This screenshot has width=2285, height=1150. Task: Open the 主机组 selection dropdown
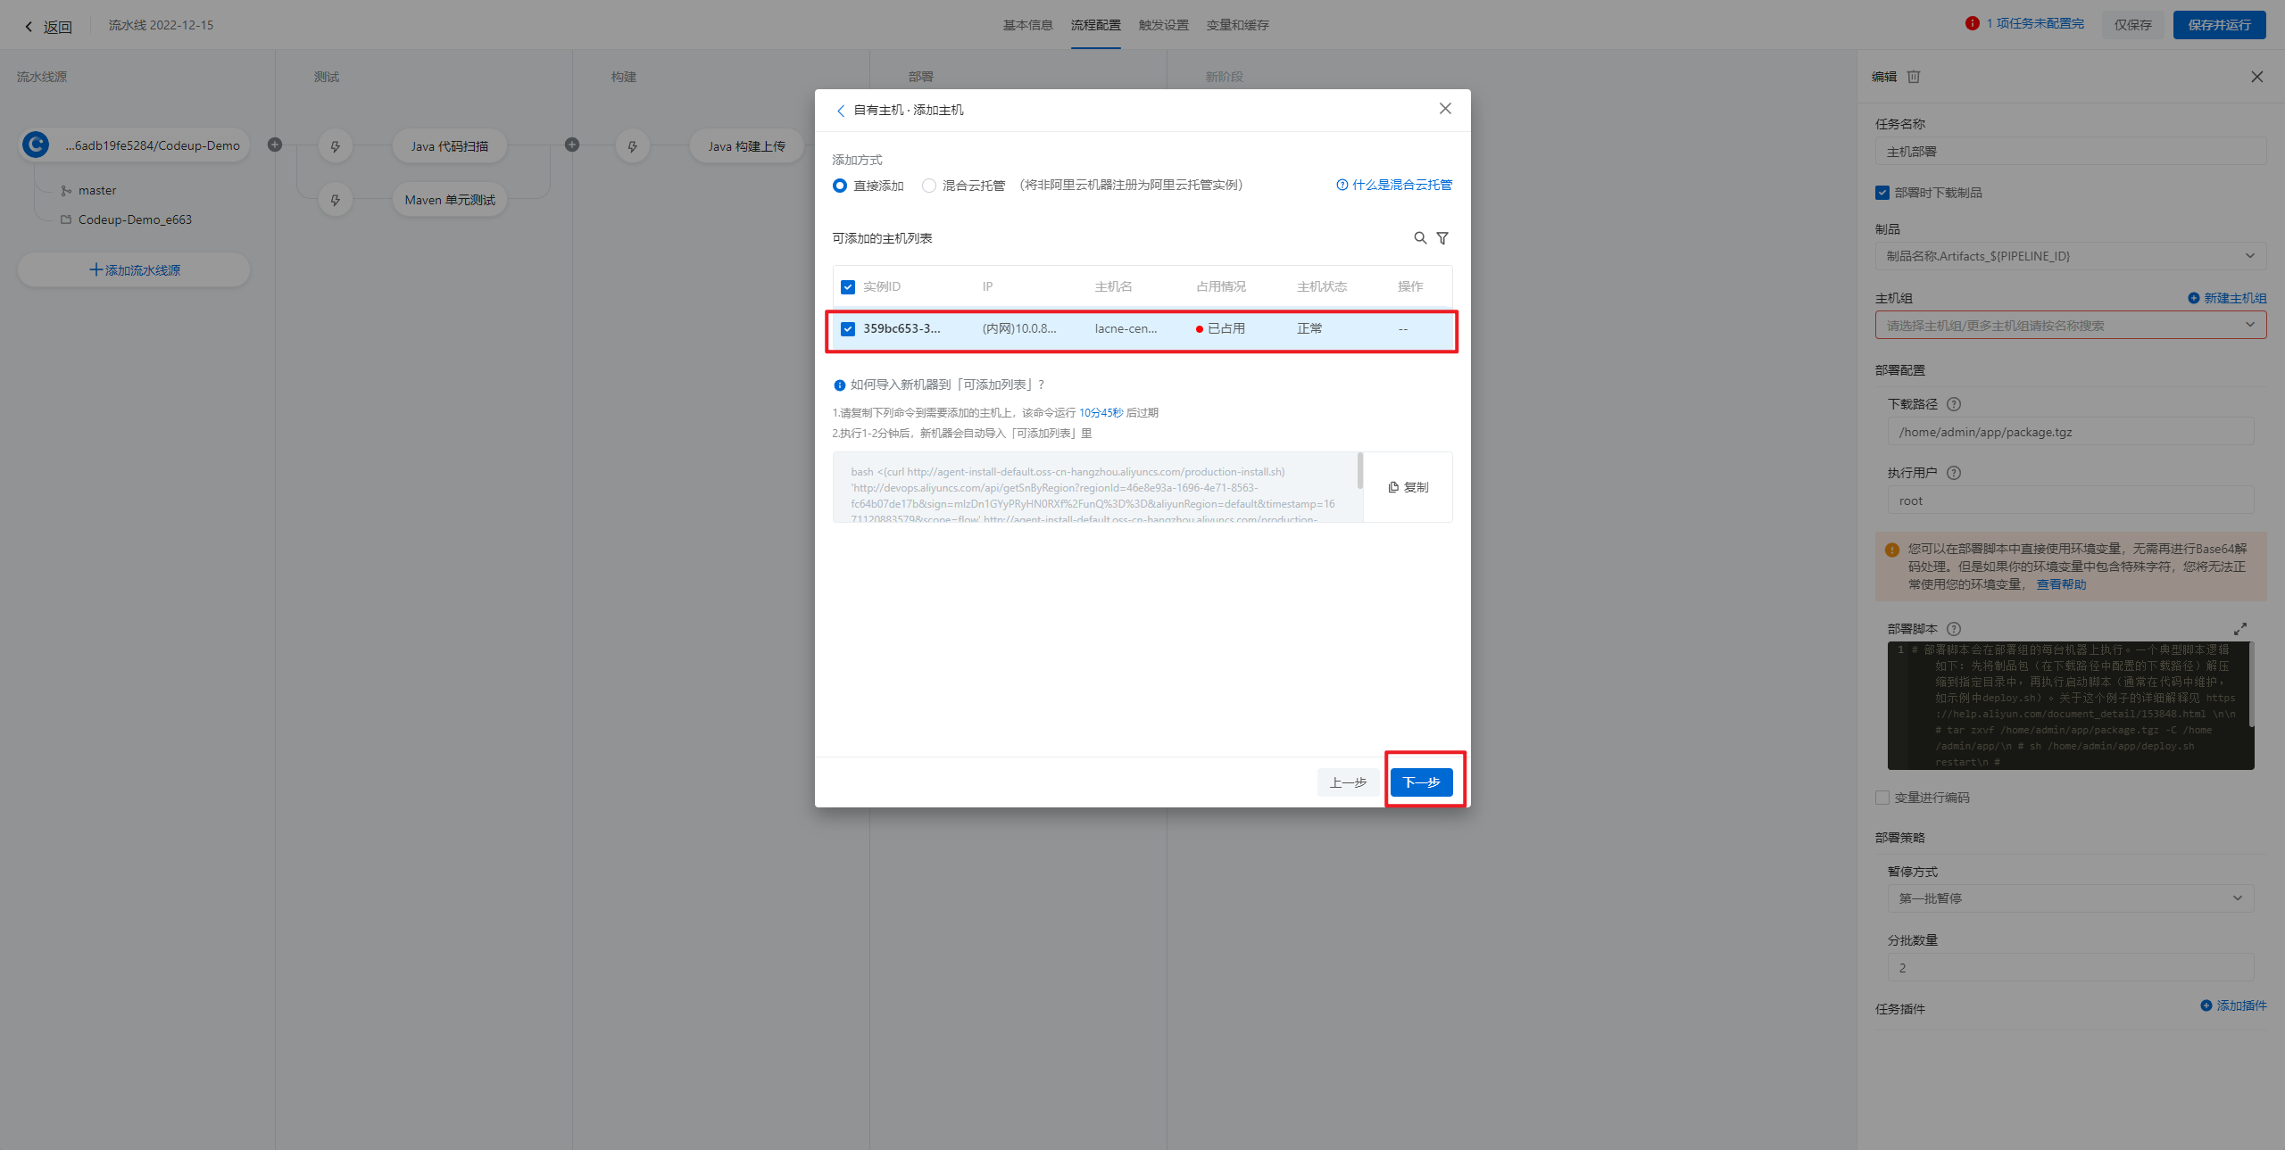coord(2070,326)
